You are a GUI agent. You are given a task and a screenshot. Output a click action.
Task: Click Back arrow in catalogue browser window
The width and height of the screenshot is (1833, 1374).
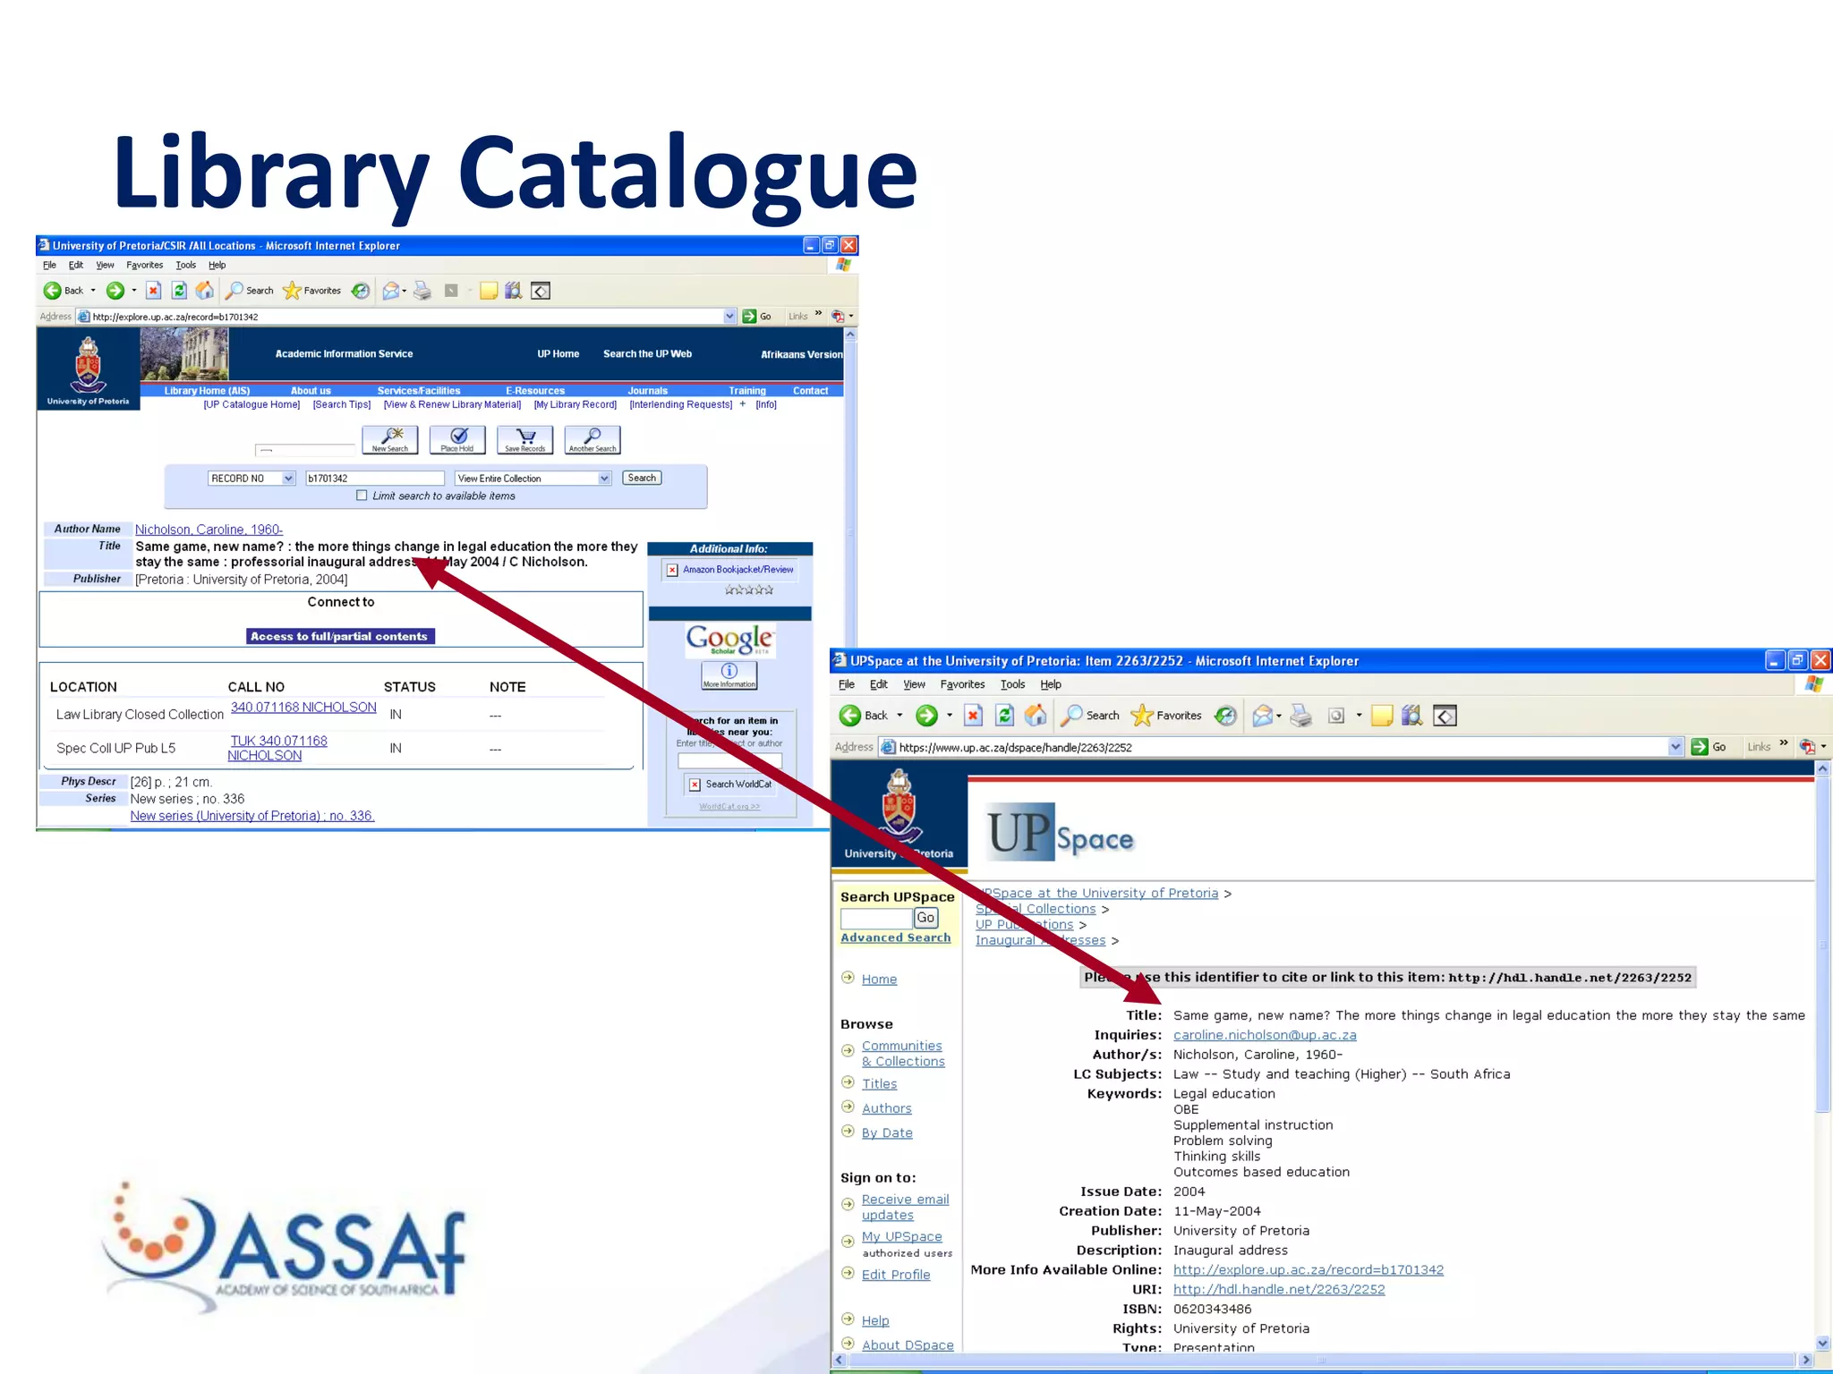click(53, 291)
